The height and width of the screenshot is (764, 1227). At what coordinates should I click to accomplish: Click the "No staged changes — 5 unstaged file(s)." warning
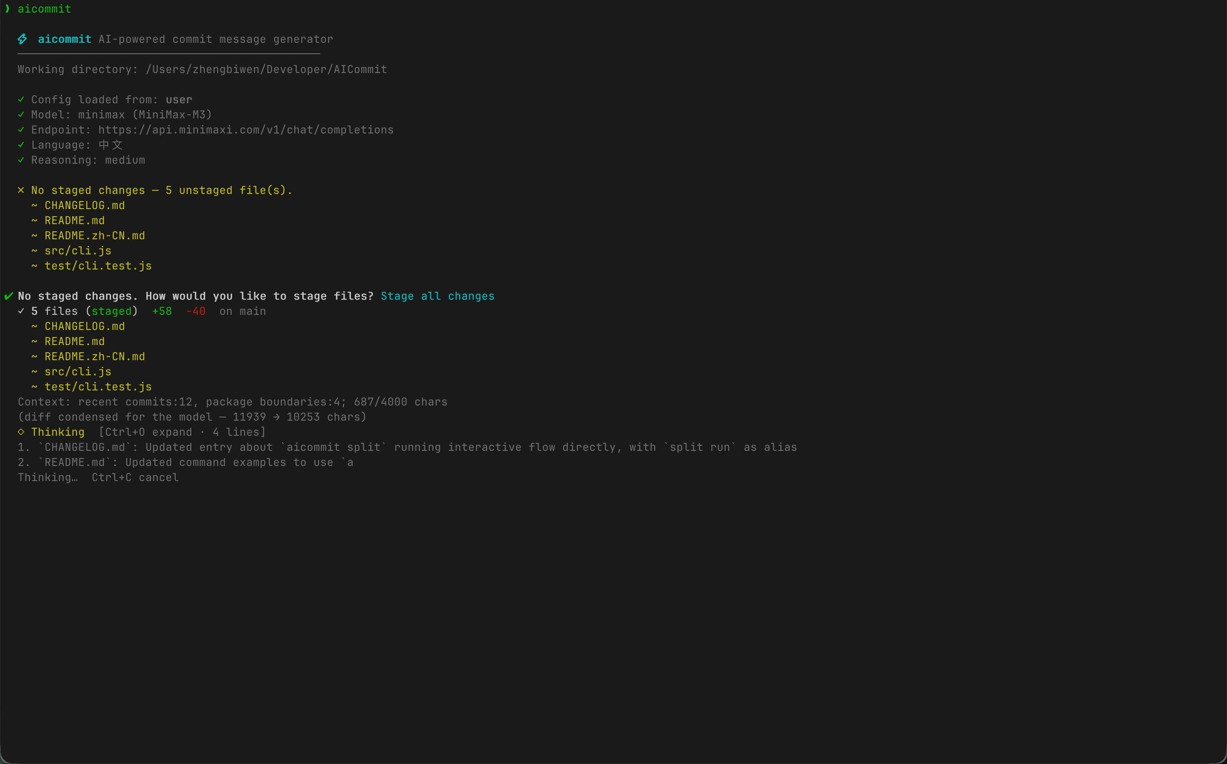[x=162, y=191]
